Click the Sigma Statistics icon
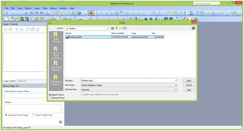This screenshot has height=131, width=244. [x=191, y=13]
